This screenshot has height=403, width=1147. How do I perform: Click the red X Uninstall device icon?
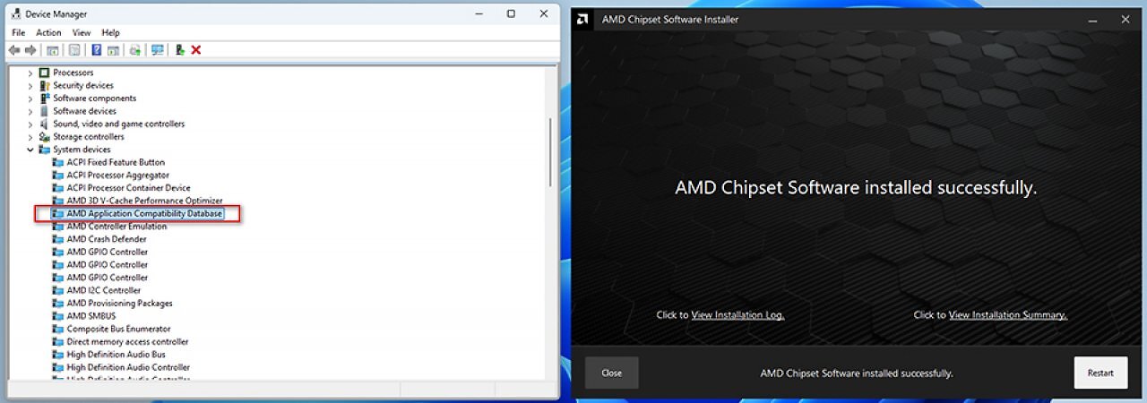pos(196,50)
